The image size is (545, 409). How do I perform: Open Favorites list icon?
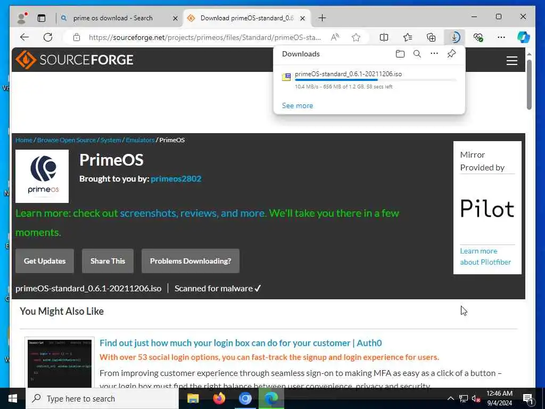[407, 37]
